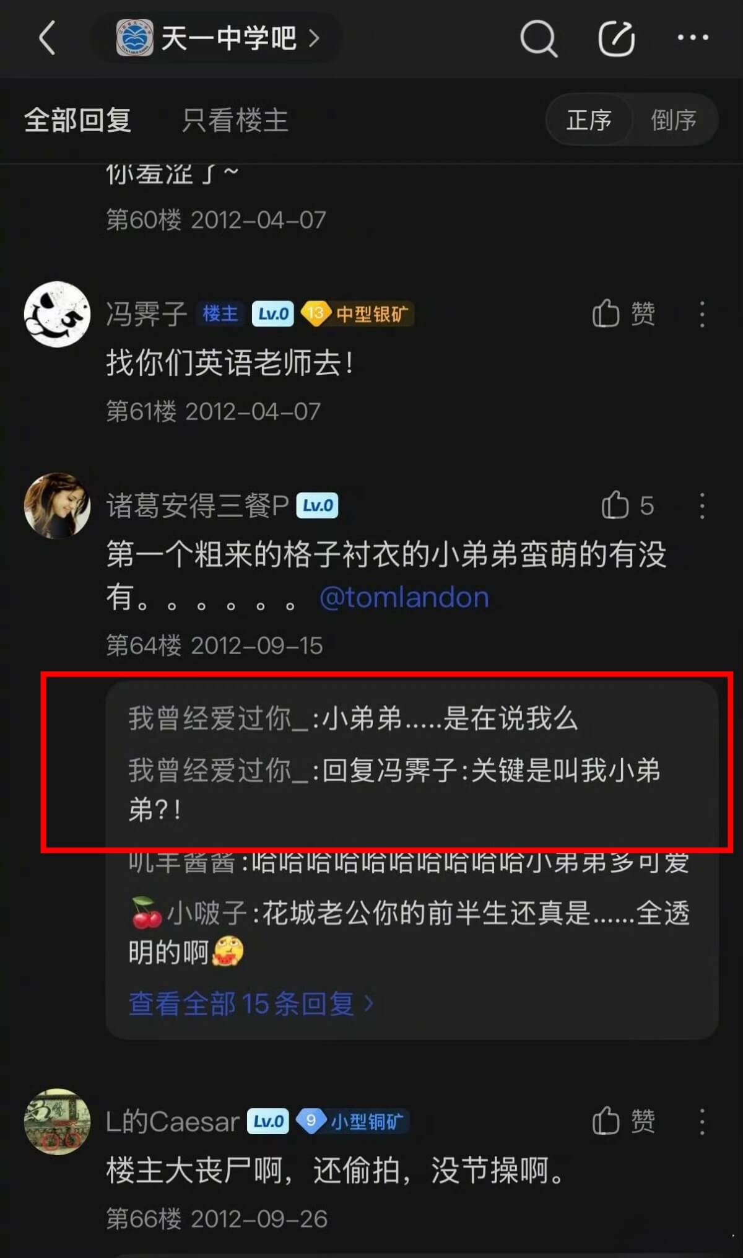Switch sort order to 倒序

pyautogui.click(x=674, y=120)
